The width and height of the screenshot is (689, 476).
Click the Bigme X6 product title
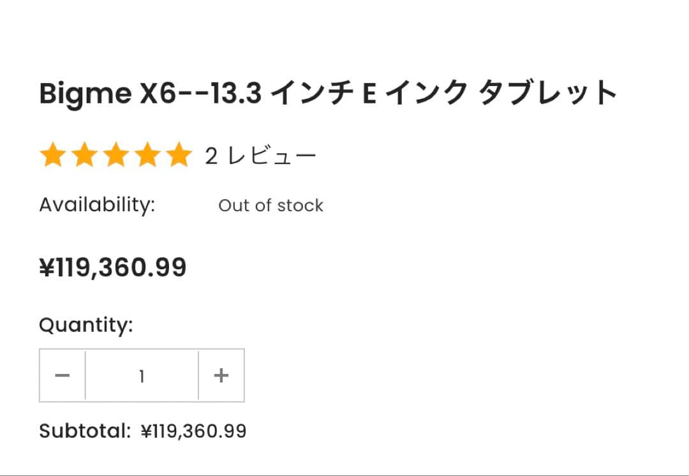point(327,93)
